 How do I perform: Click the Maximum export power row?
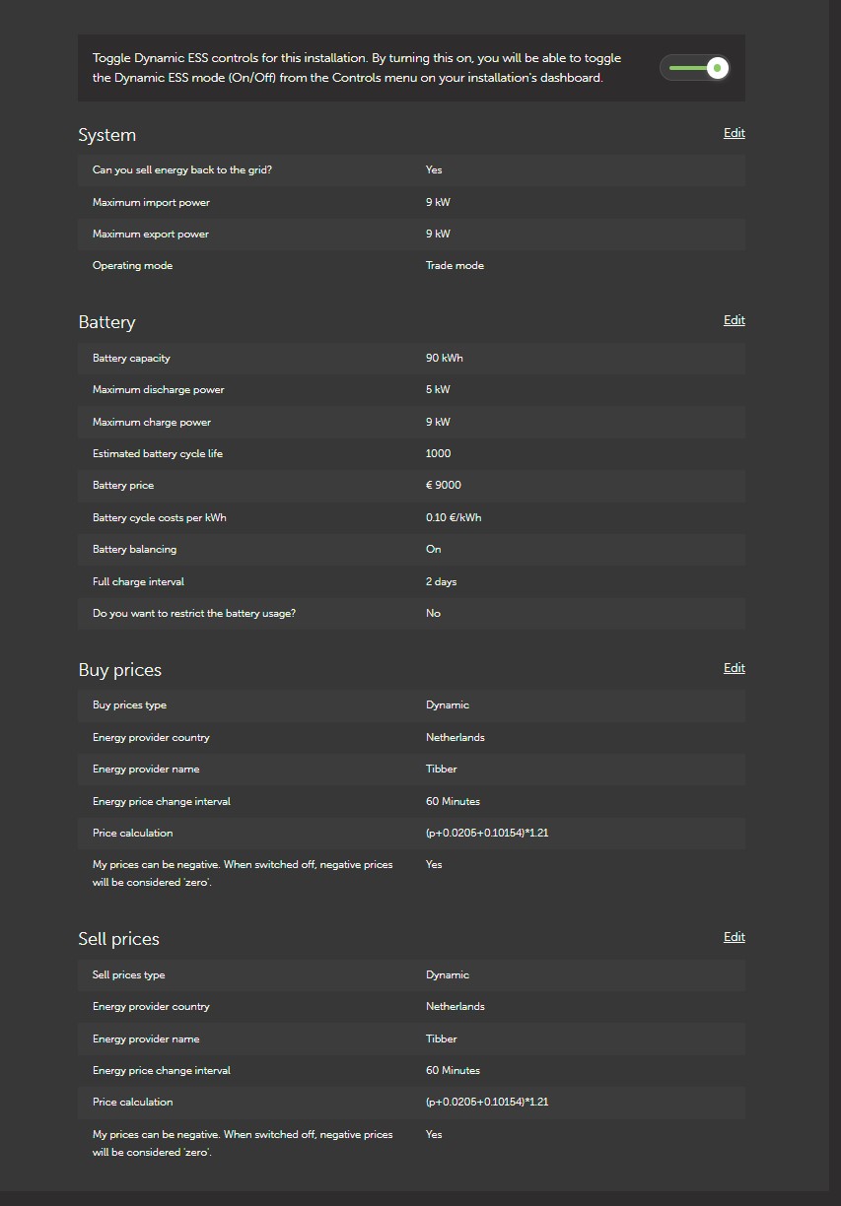[x=411, y=234]
